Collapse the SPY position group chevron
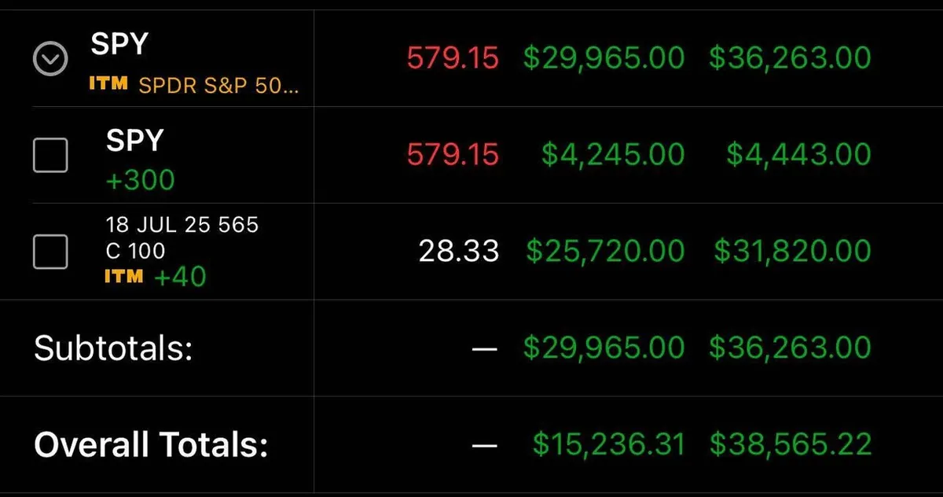Viewport: 943px width, 497px height. [50, 58]
